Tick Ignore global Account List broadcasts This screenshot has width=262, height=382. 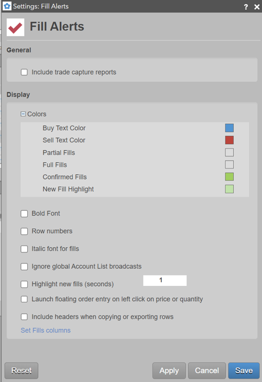pyautogui.click(x=24, y=267)
